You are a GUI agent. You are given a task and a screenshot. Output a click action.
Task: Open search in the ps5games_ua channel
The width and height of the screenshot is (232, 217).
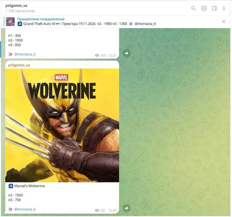(x=193, y=8)
